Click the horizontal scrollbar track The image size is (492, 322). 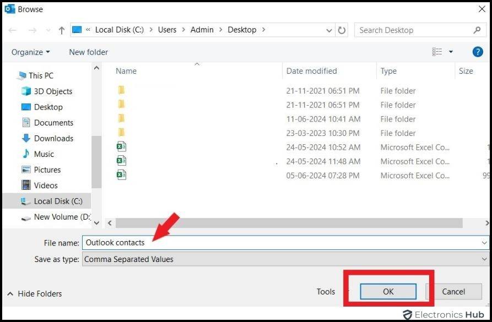pyautogui.click(x=289, y=223)
